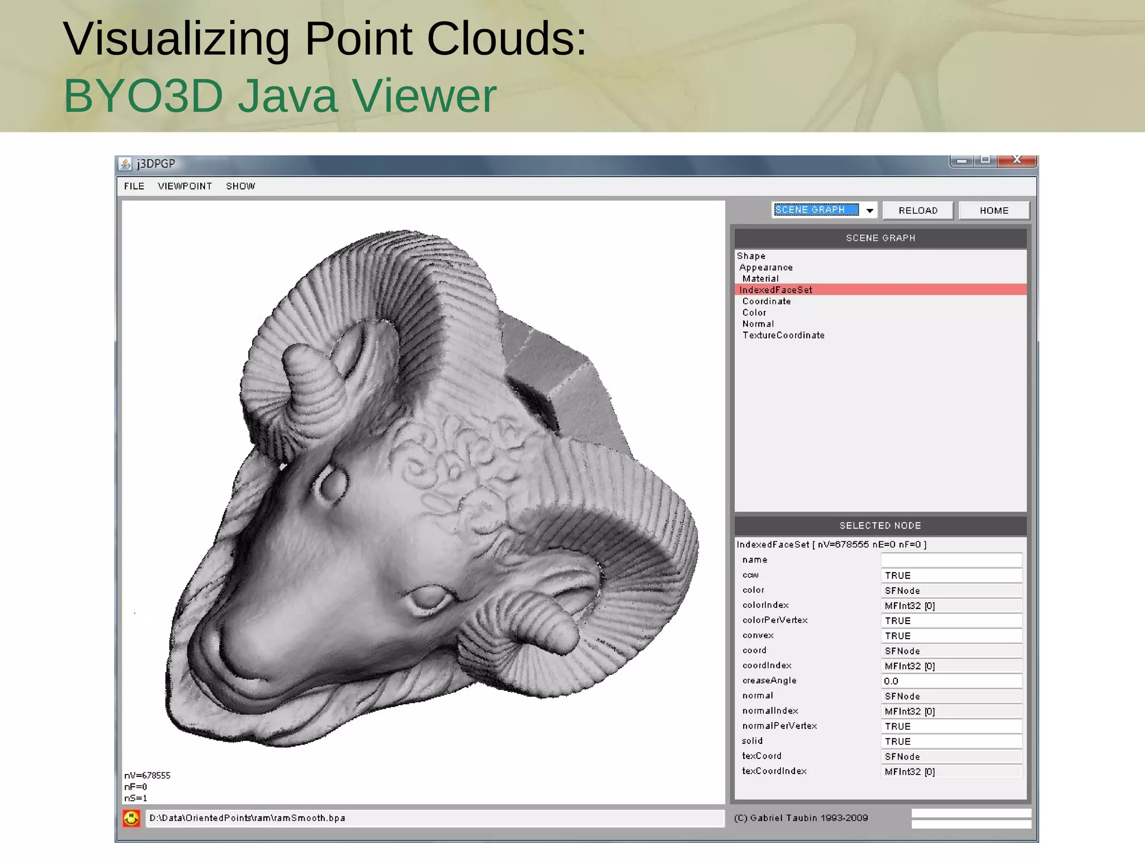Click the lower progress bar at bottom right
1145x859 pixels.
tap(971, 824)
